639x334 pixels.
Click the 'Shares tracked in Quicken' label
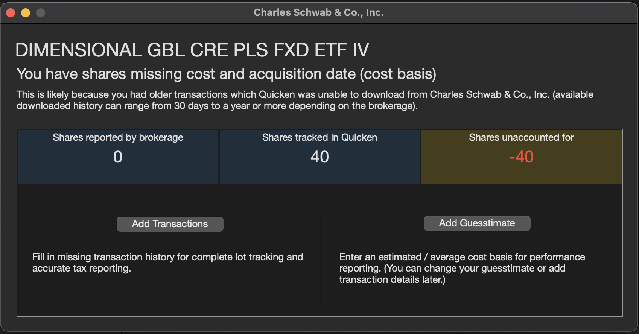pos(319,137)
